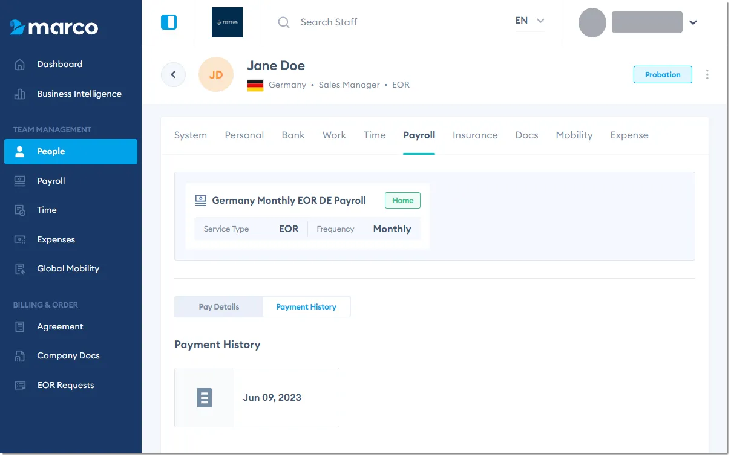The height and width of the screenshot is (457, 731).
Task: Open EOR Requests page
Action: [x=65, y=386]
